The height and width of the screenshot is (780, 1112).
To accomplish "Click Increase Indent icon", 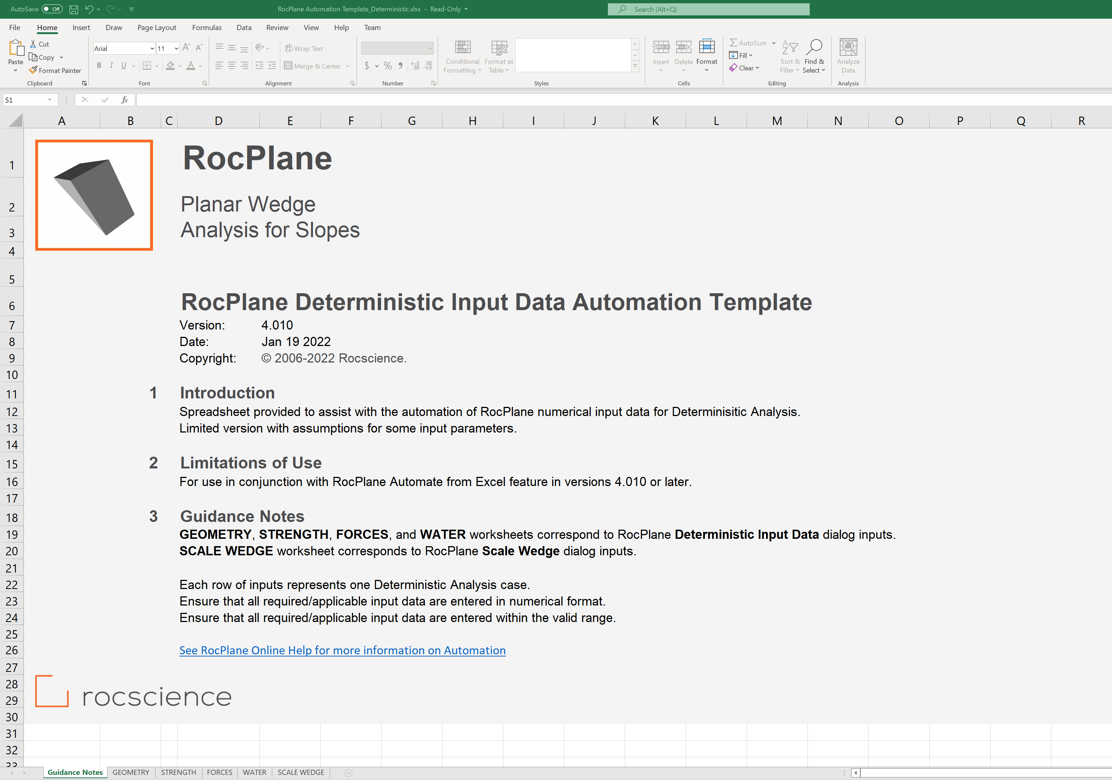I will [x=272, y=65].
